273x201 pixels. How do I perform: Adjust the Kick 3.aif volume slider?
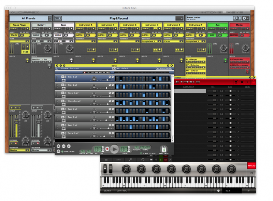tap(107, 80)
